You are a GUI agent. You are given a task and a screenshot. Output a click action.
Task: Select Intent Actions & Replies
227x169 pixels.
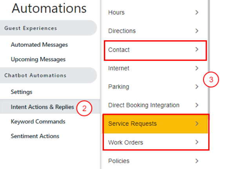coord(42,107)
